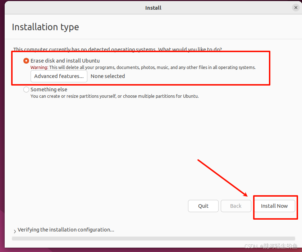Close the Install window
Image resolution: width=302 pixels, height=252 pixels.
click(296, 8)
